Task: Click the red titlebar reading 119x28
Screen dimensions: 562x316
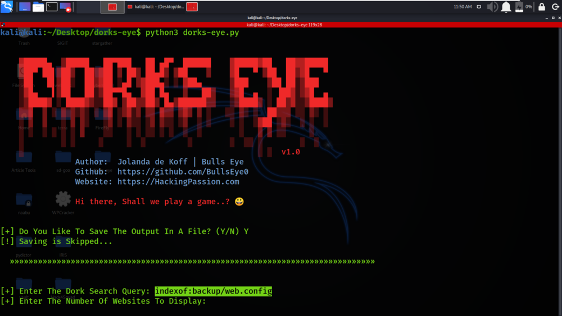Action: pos(284,25)
